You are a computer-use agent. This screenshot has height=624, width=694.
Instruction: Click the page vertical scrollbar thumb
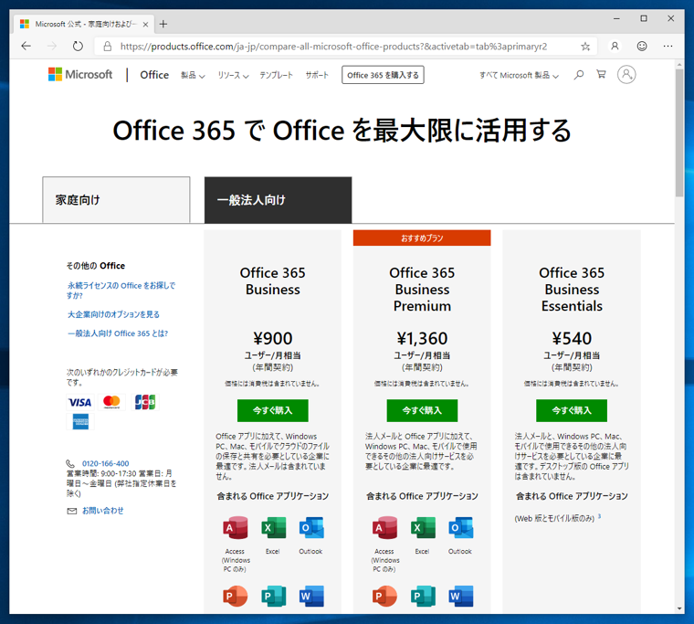click(679, 132)
